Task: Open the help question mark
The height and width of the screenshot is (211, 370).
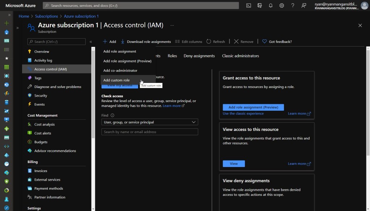Action: (293, 5)
